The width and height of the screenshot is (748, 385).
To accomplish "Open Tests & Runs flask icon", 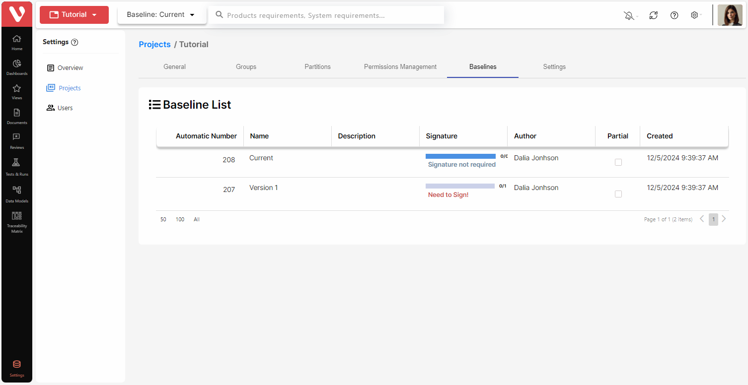I will [17, 163].
